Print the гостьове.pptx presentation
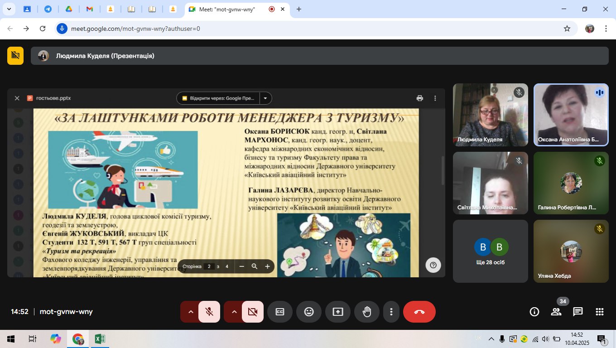 (x=420, y=98)
